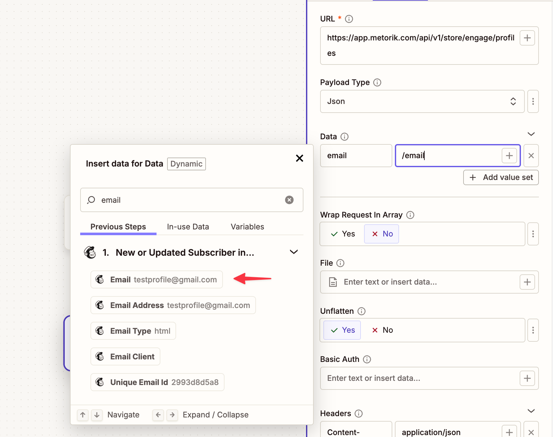Focus the email search input

tap(191, 200)
